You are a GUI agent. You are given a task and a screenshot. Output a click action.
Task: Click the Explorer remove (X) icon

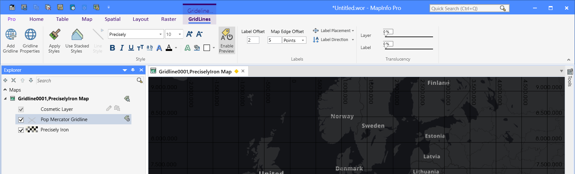[x=13, y=80]
